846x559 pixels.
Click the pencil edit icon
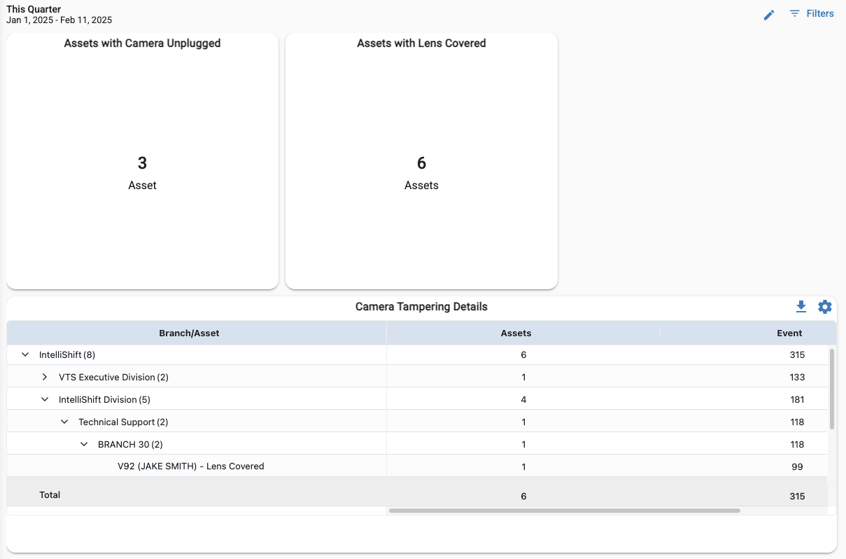[769, 15]
